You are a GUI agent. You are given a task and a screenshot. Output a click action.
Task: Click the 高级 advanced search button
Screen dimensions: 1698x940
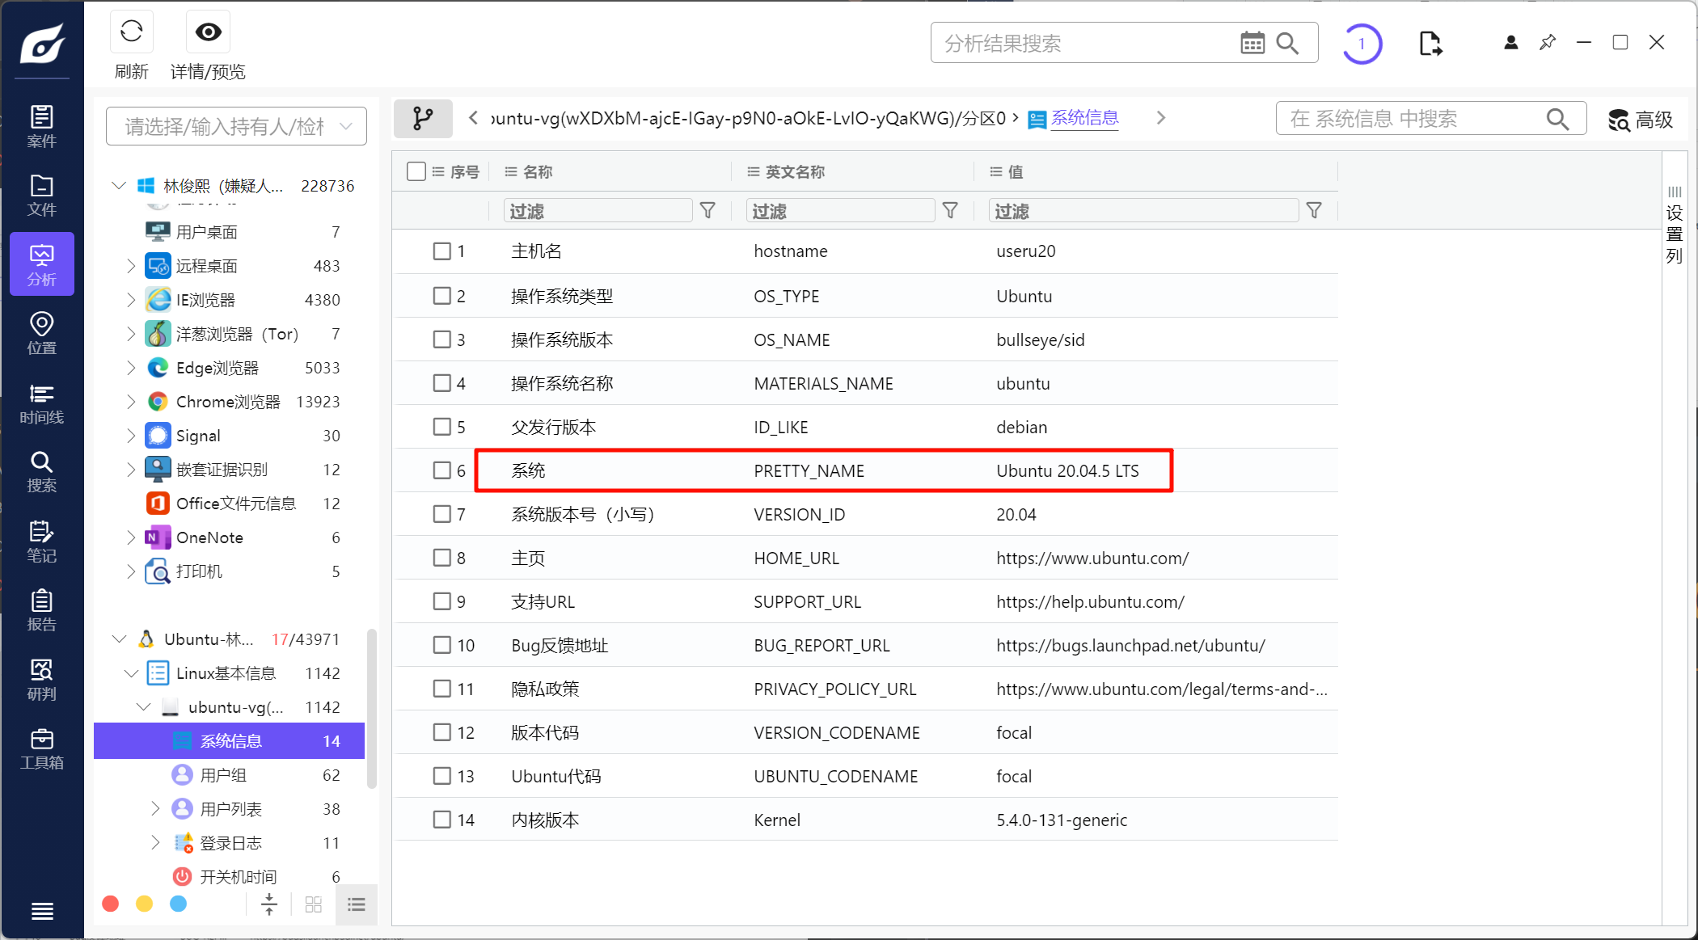[1640, 120]
